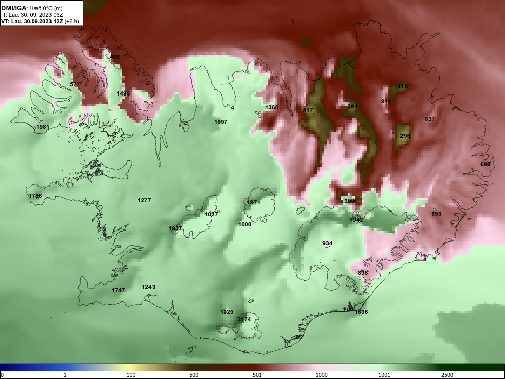Select the 577 label in the Westfjords
This screenshot has width=505, height=379.
coord(75,84)
